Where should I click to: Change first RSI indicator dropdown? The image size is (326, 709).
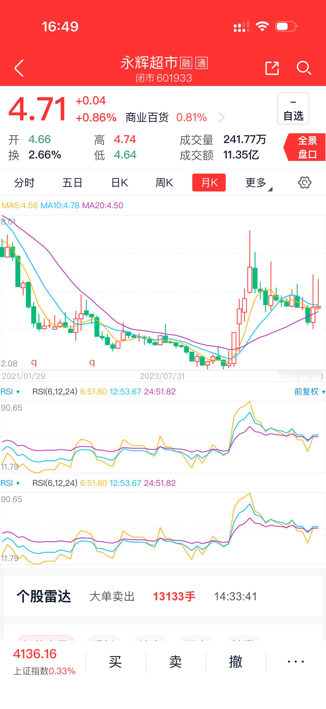coord(10,391)
